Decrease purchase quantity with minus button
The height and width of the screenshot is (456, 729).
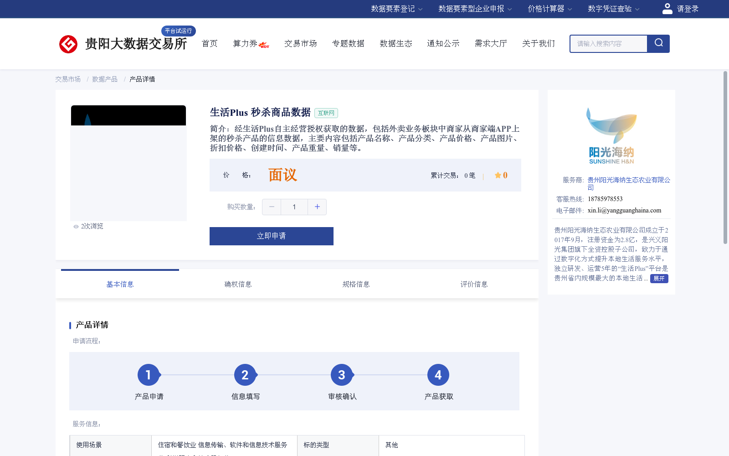(x=272, y=207)
